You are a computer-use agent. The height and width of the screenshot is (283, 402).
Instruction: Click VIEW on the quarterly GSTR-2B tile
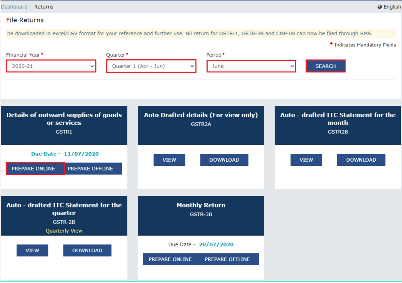[32, 250]
